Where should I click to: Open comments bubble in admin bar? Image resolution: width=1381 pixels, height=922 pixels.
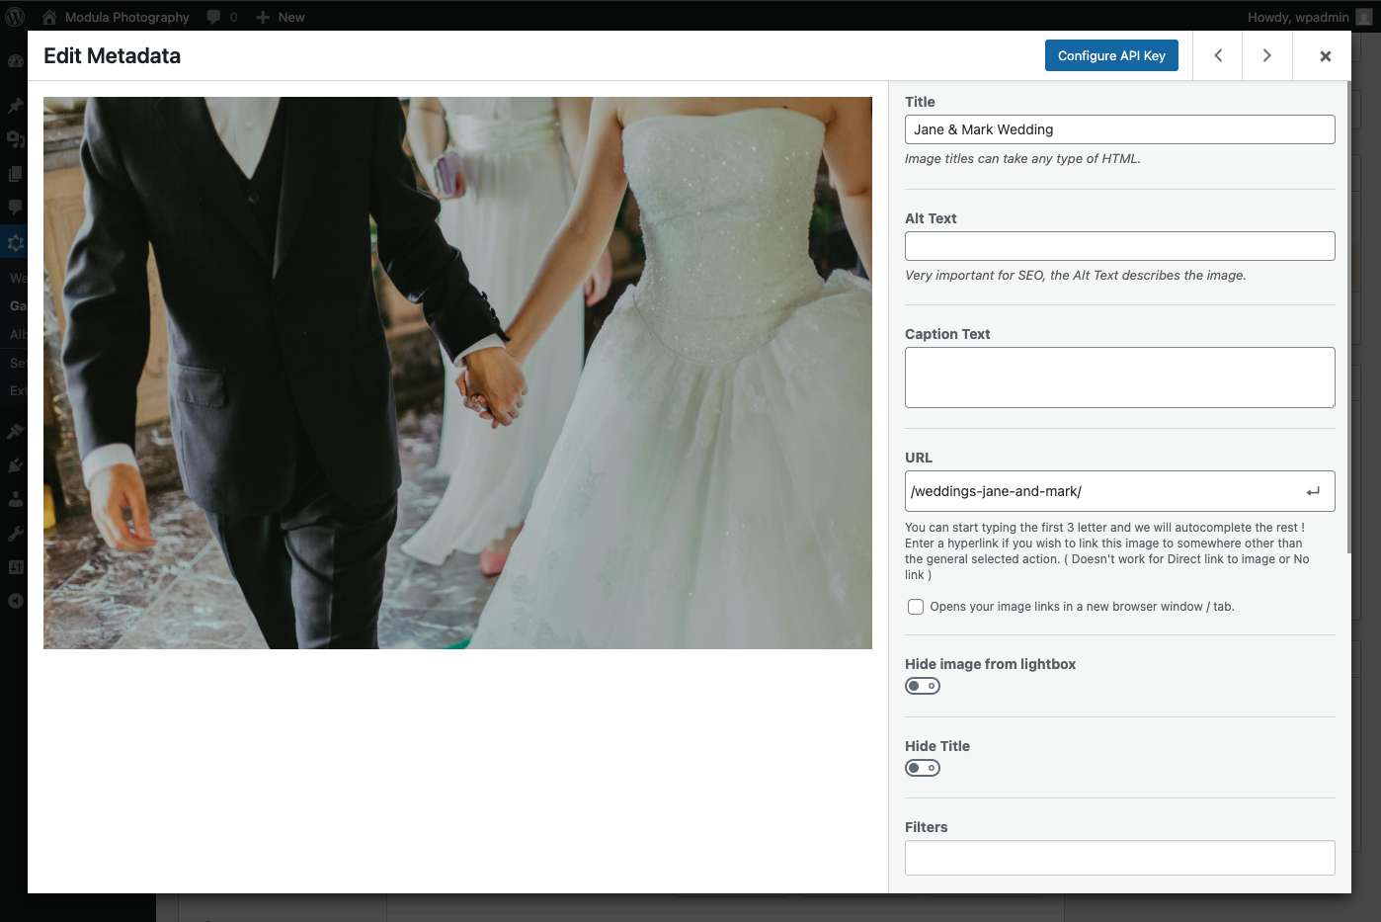[221, 17]
